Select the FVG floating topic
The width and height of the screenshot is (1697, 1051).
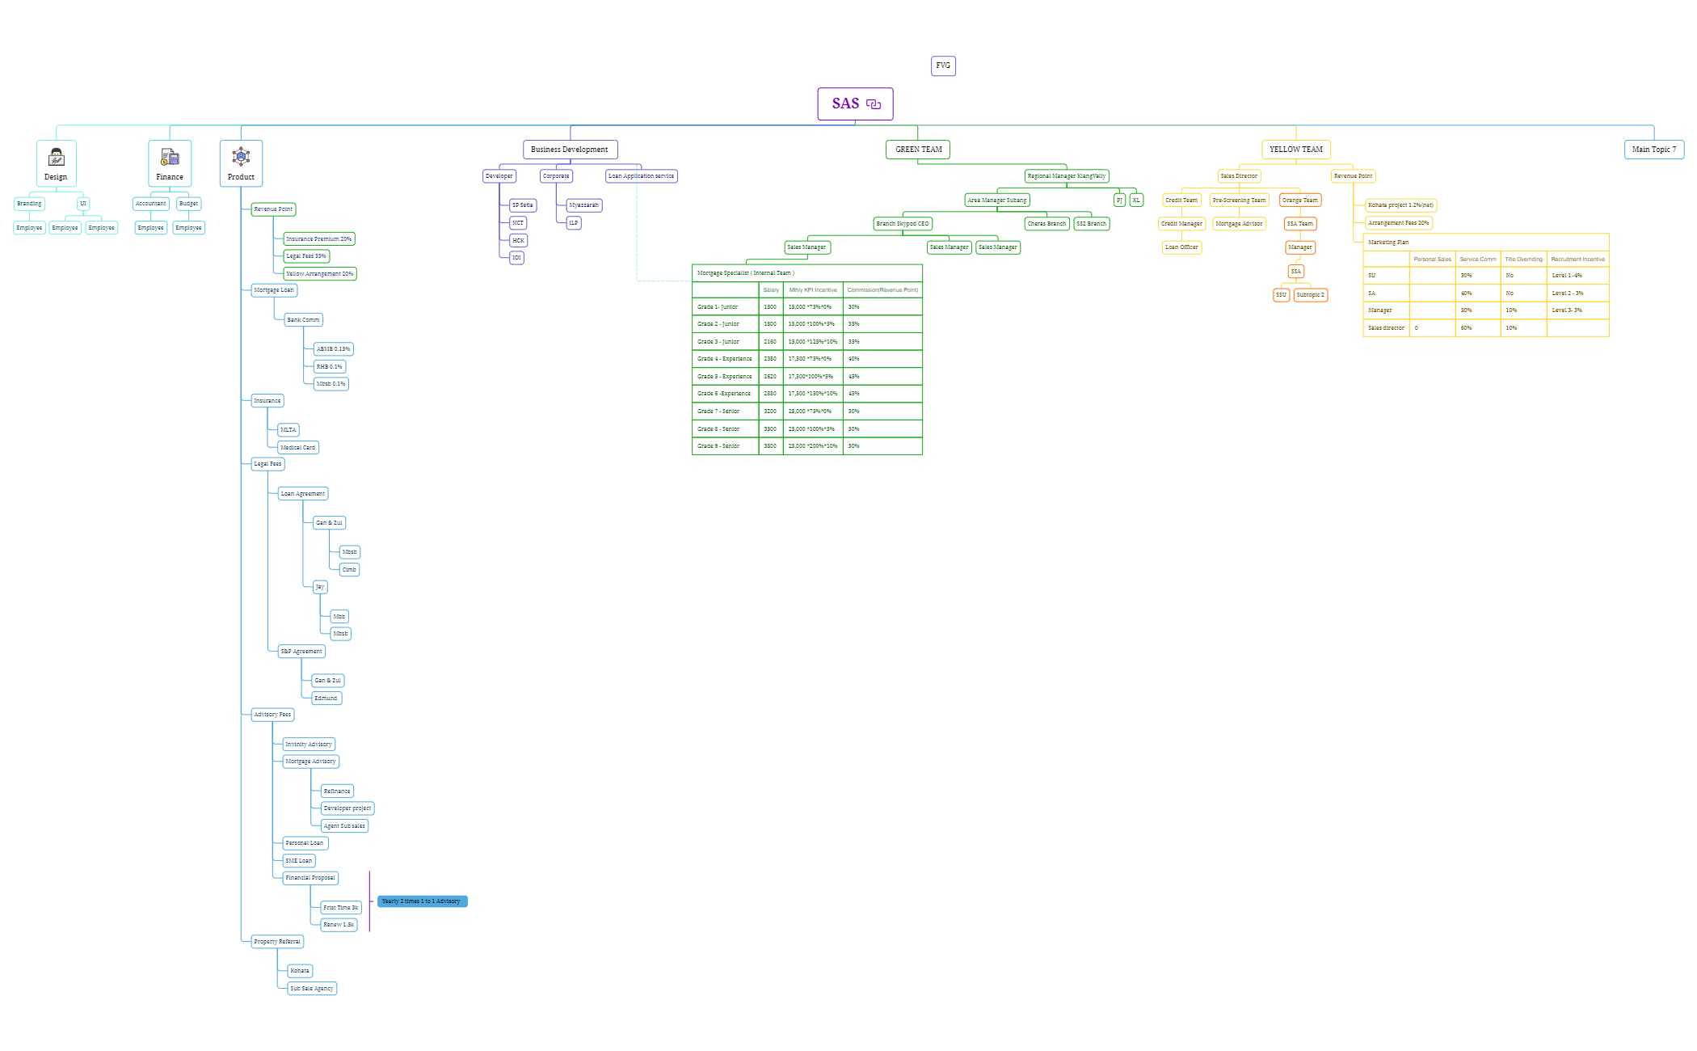pyautogui.click(x=943, y=65)
